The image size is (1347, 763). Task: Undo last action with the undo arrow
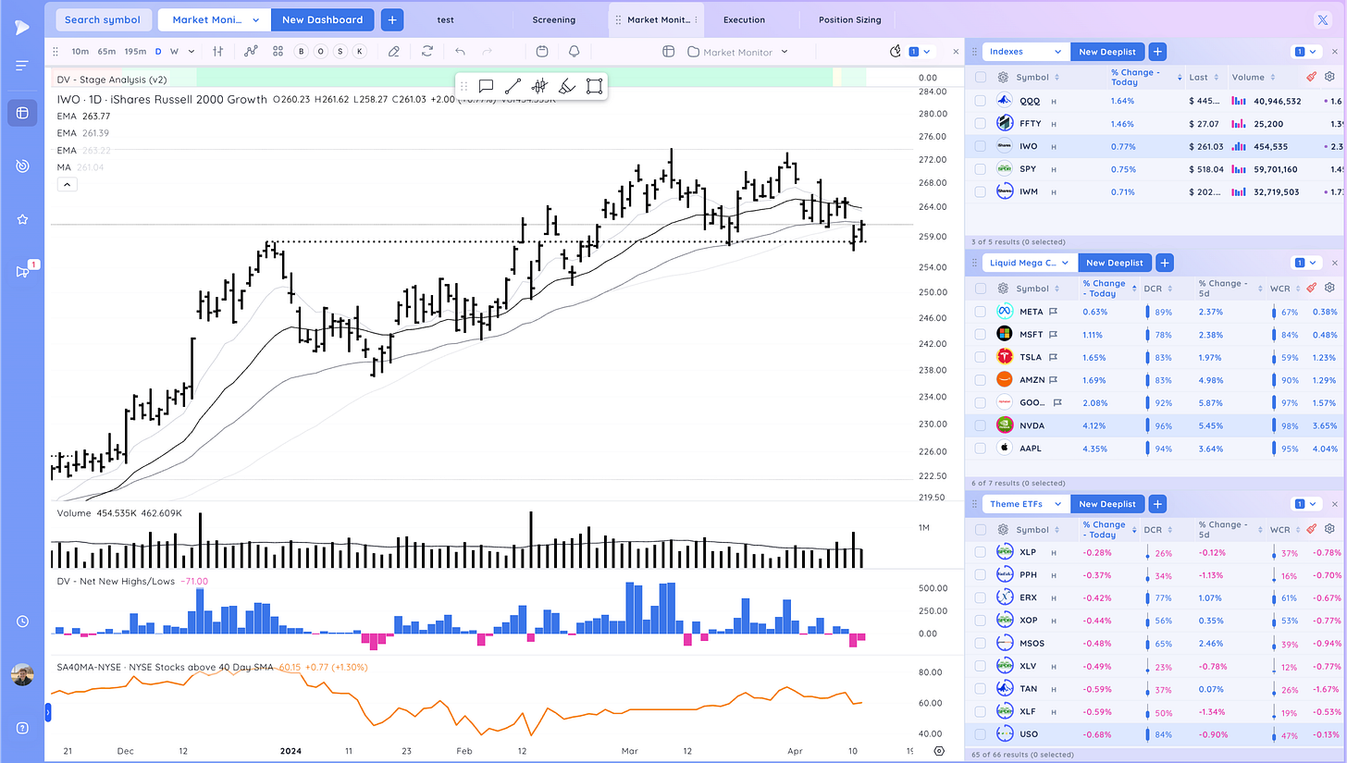[461, 52]
